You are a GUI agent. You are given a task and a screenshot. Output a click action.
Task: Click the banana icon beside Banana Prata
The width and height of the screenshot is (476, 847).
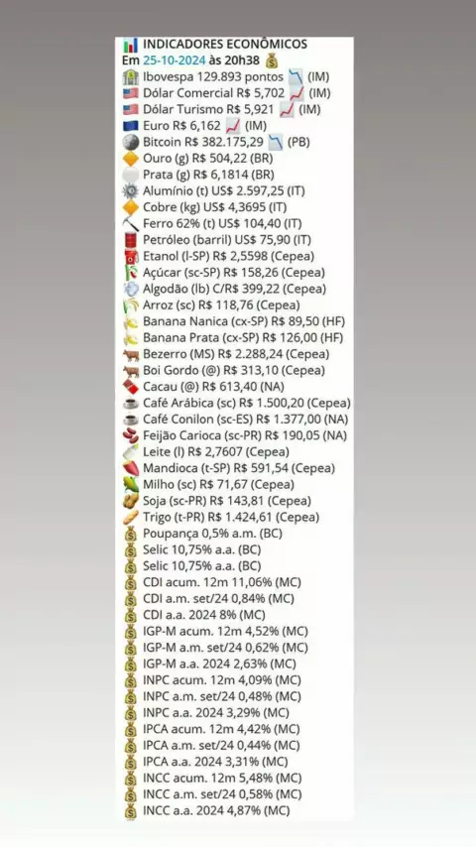coord(130,338)
